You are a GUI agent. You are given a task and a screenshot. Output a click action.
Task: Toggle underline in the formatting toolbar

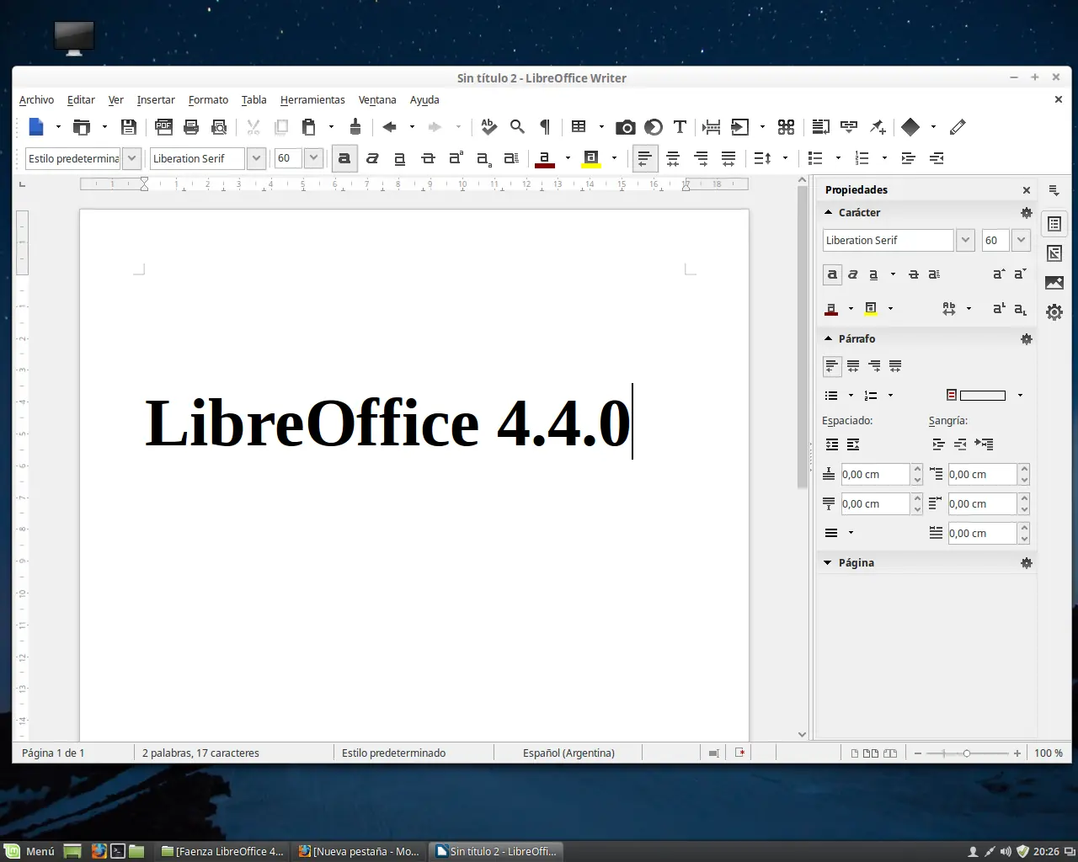[400, 158]
